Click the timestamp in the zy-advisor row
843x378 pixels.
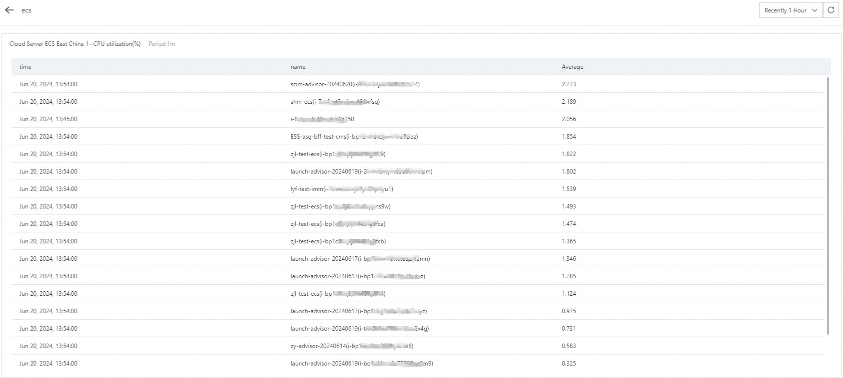(x=48, y=346)
